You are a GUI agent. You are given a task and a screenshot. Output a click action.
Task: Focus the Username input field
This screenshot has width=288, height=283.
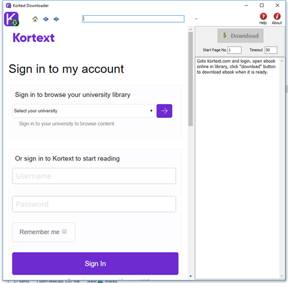(94, 176)
